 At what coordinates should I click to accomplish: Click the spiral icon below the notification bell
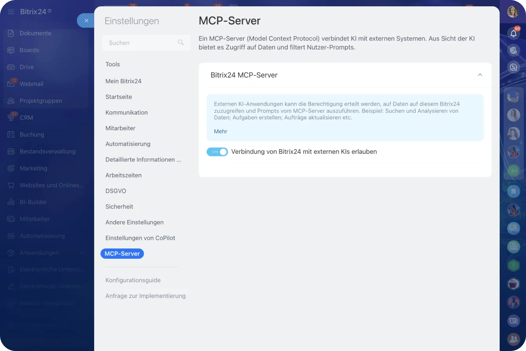513,50
